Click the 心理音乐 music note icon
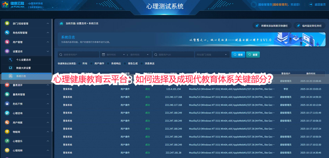Image resolution: width=329 pixels, height=158 pixels. [7, 141]
